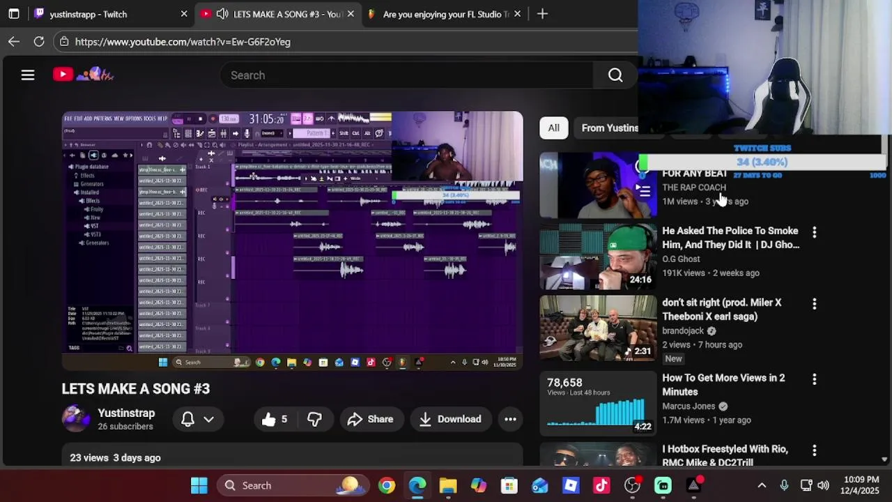Click the Share button

point(371,419)
